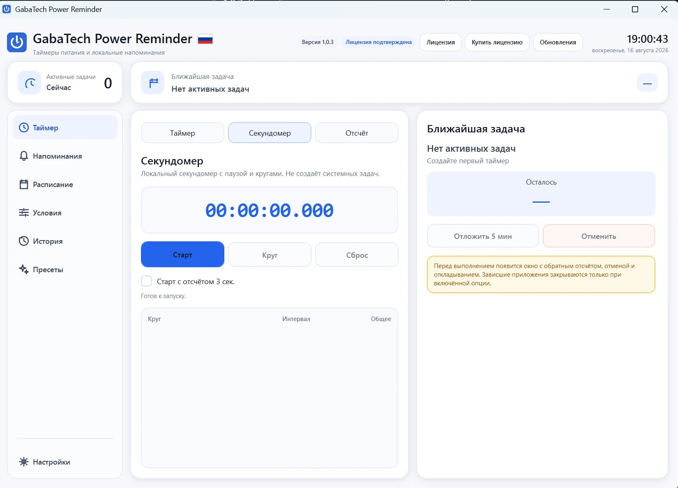Click the date воскресенье, 16 августа 2026
Screen dimensions: 678x488
630,50
